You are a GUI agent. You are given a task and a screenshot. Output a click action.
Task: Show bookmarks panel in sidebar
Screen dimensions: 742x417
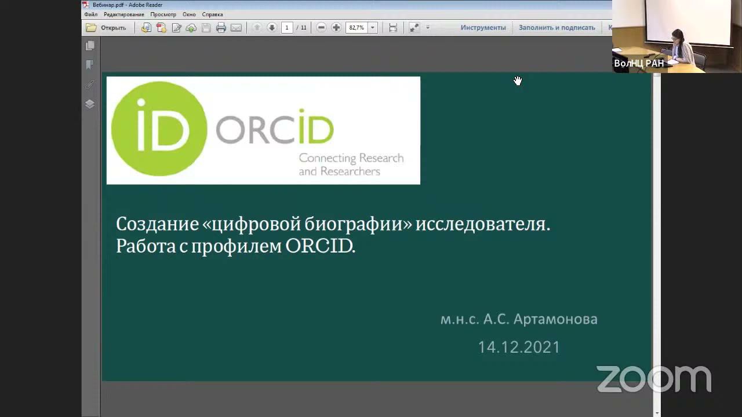(x=90, y=65)
